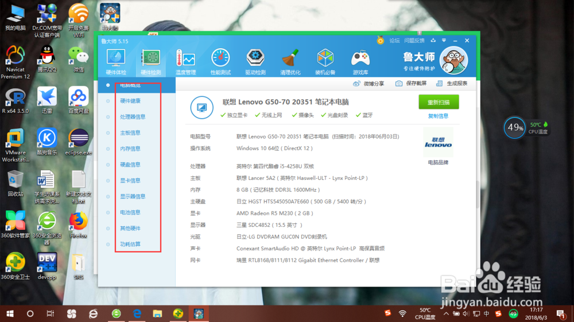
Task: Open taskbar notification center
Action: click(x=560, y=313)
